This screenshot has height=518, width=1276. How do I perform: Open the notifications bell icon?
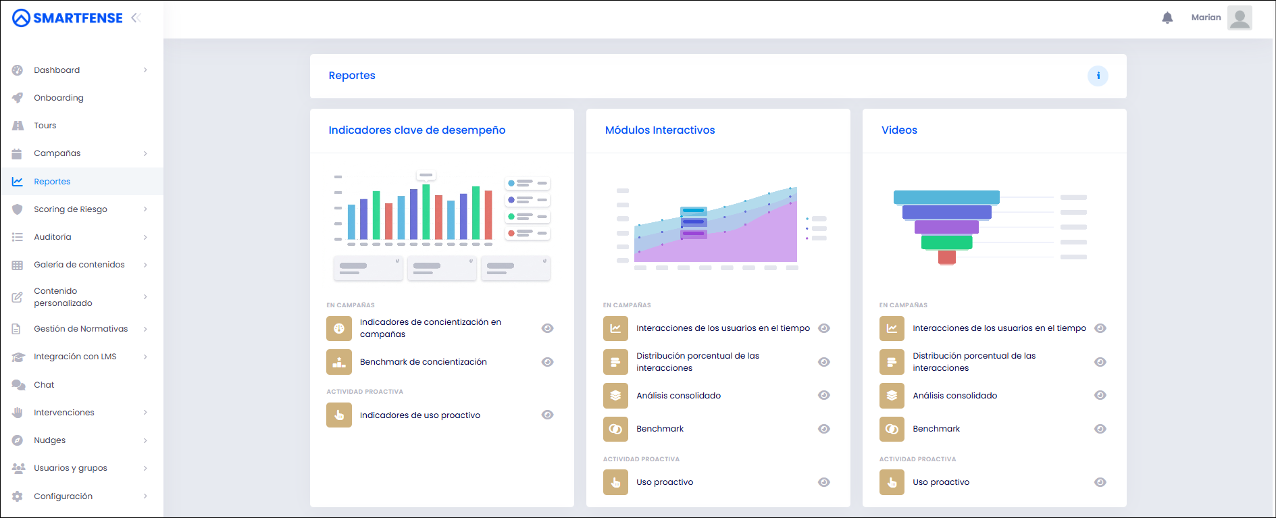point(1167,18)
